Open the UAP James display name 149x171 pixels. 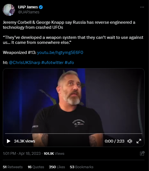(x=28, y=7)
